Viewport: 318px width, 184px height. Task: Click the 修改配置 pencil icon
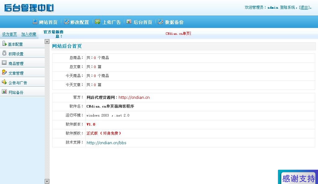tap(66, 22)
